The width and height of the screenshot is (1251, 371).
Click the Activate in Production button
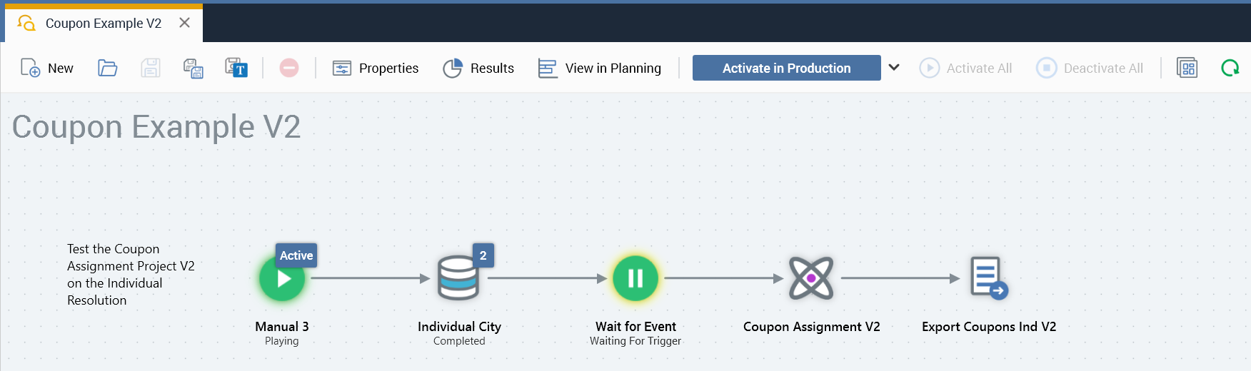tap(786, 68)
